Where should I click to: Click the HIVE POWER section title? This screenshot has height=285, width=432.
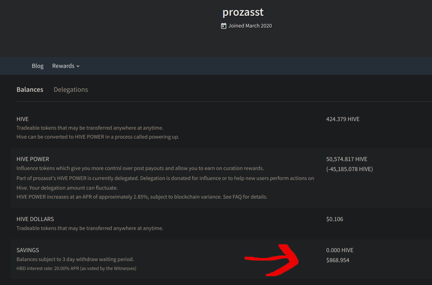33,159
